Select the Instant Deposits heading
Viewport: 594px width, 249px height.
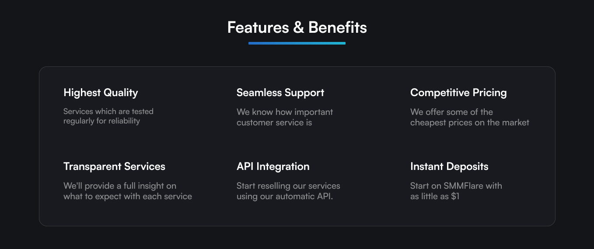(449, 166)
